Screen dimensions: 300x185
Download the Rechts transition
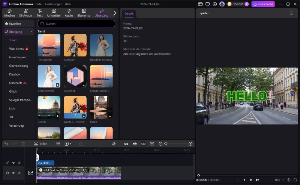coord(57,116)
